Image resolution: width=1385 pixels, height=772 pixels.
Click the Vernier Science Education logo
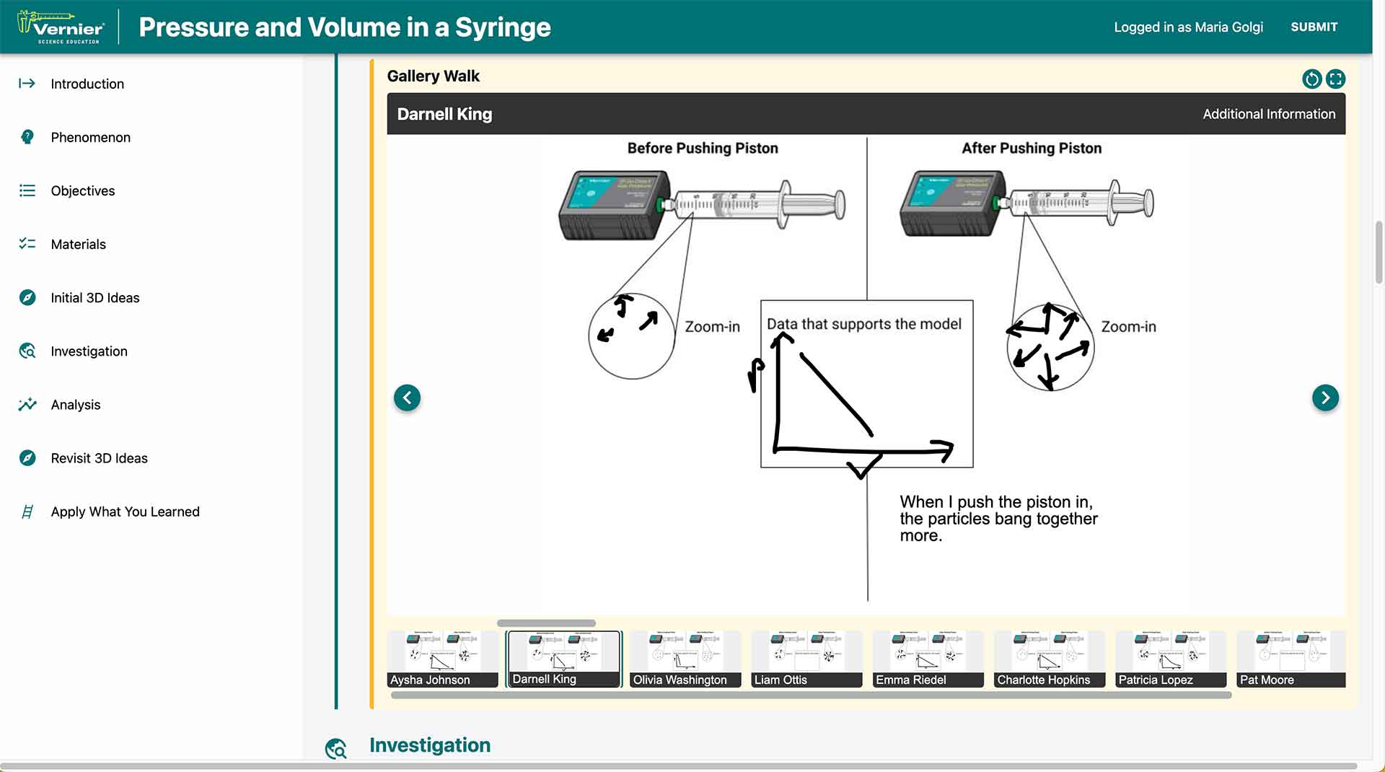tap(61, 27)
